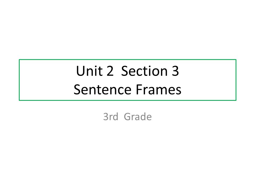Select the word "Section" in the title
This screenshot has height=191, width=255.
144,71
